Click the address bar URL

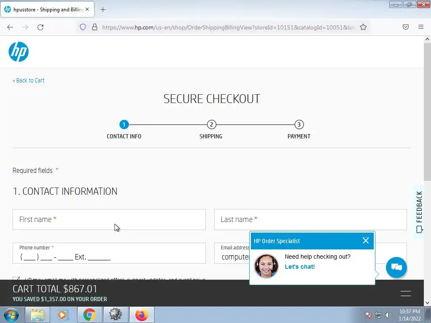228,27
